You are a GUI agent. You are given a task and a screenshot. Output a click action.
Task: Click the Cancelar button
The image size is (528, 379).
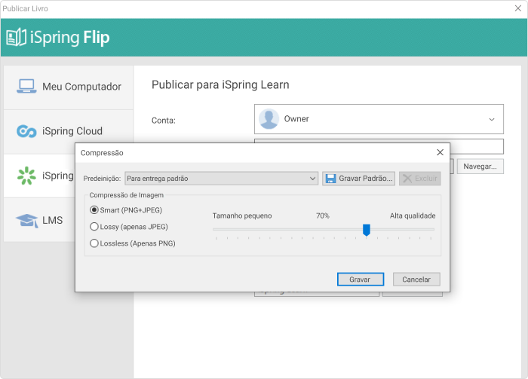[416, 280]
